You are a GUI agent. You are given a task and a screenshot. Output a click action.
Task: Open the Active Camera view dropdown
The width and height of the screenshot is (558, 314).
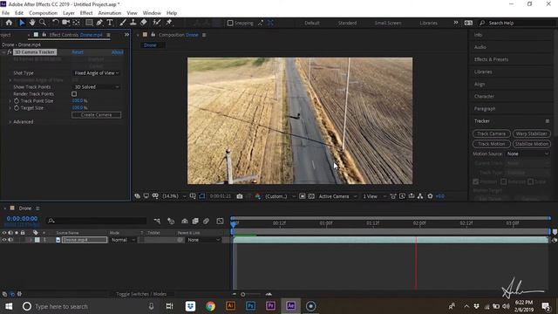(x=337, y=196)
